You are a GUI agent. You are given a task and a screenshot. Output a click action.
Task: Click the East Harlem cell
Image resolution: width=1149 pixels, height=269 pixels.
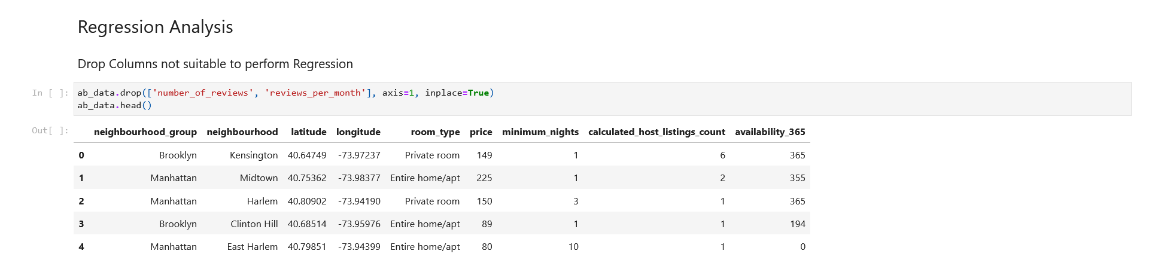tap(253, 246)
